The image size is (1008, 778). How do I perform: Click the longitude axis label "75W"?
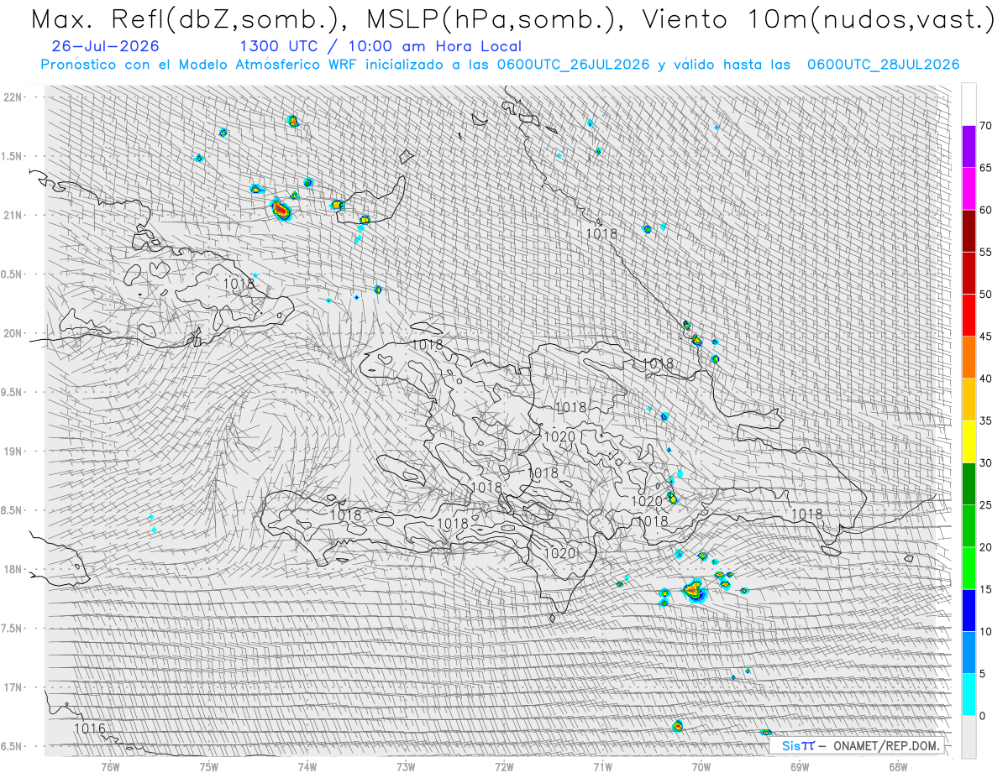pos(209,765)
